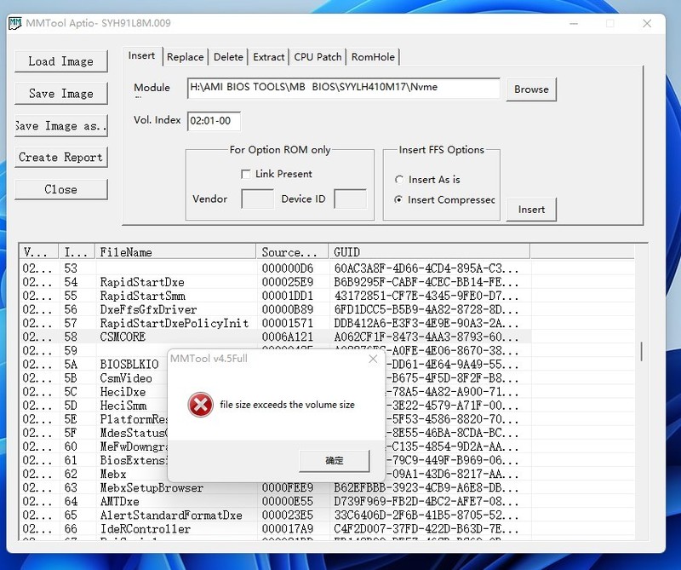
Task: Click the Save Image as.. button
Action: (x=60, y=125)
